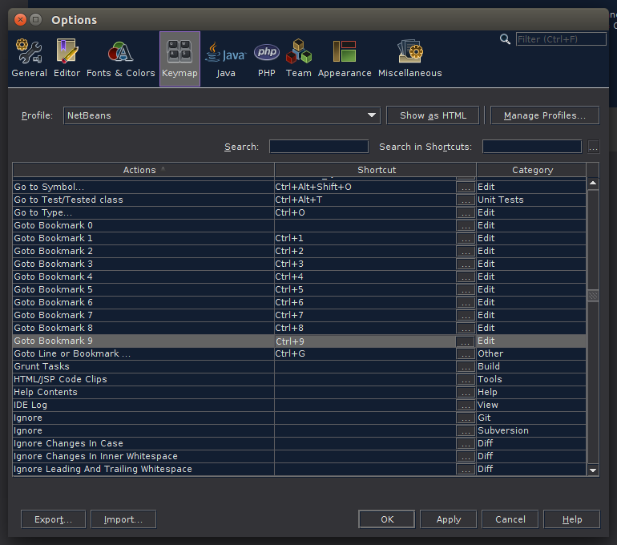
Task: Open shortcut editor for HTML/JSP Code Clips
Action: (x=466, y=380)
